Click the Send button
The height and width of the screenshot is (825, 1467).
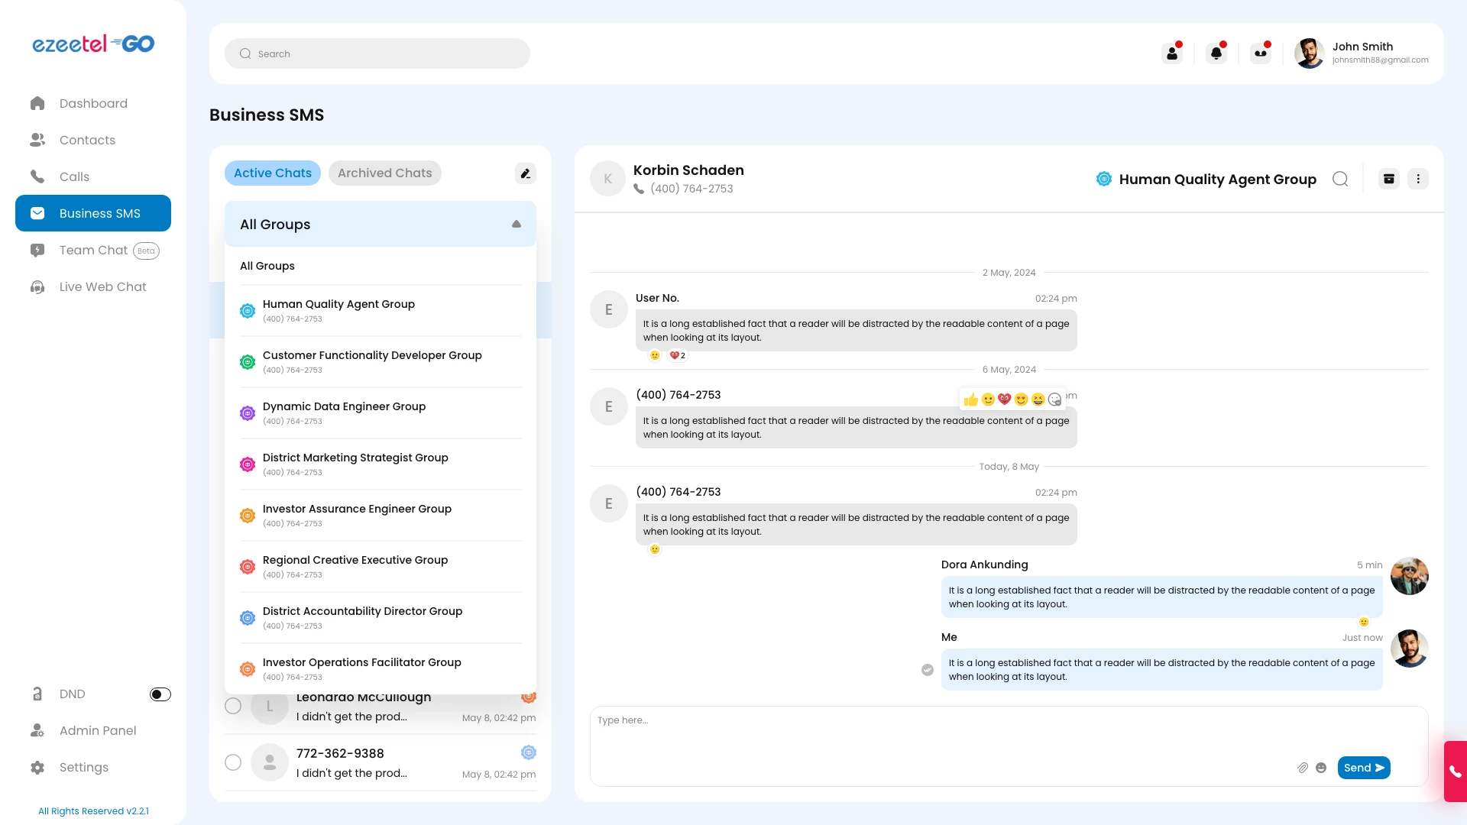(x=1365, y=768)
